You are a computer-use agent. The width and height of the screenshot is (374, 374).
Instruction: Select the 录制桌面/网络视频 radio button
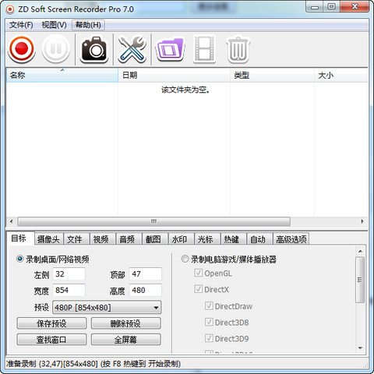(20, 259)
